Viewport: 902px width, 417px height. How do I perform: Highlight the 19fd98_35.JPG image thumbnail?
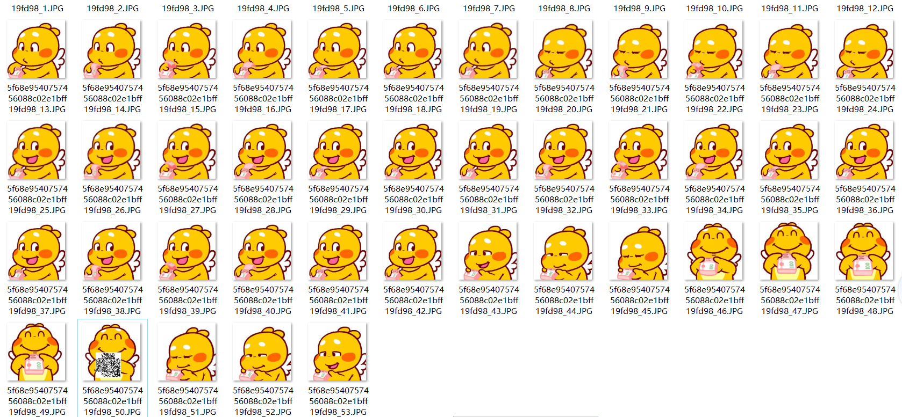[789, 150]
